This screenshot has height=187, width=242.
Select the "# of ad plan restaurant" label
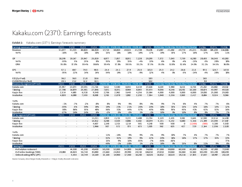pyautogui.click(x=26, y=149)
